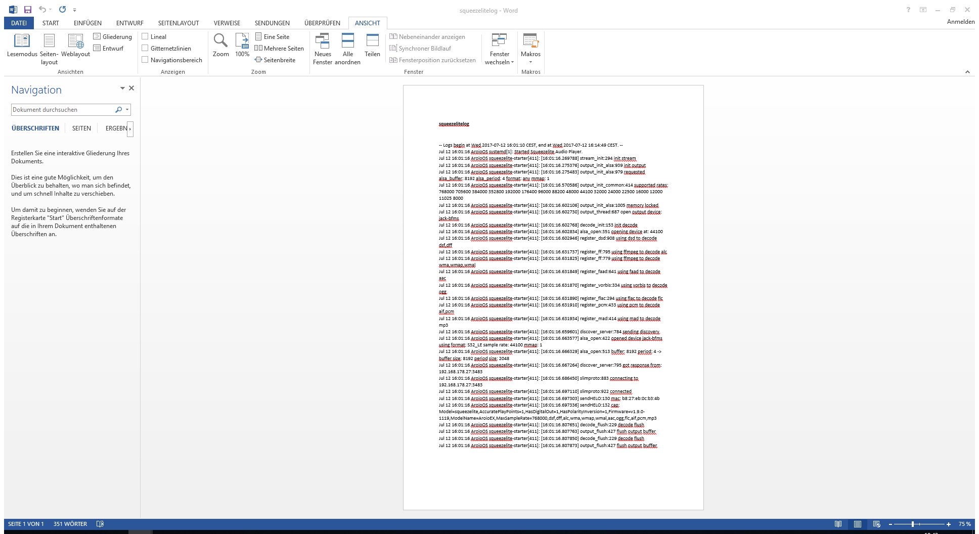Click zoom slider handle
Image resolution: width=979 pixels, height=534 pixels.
point(913,524)
